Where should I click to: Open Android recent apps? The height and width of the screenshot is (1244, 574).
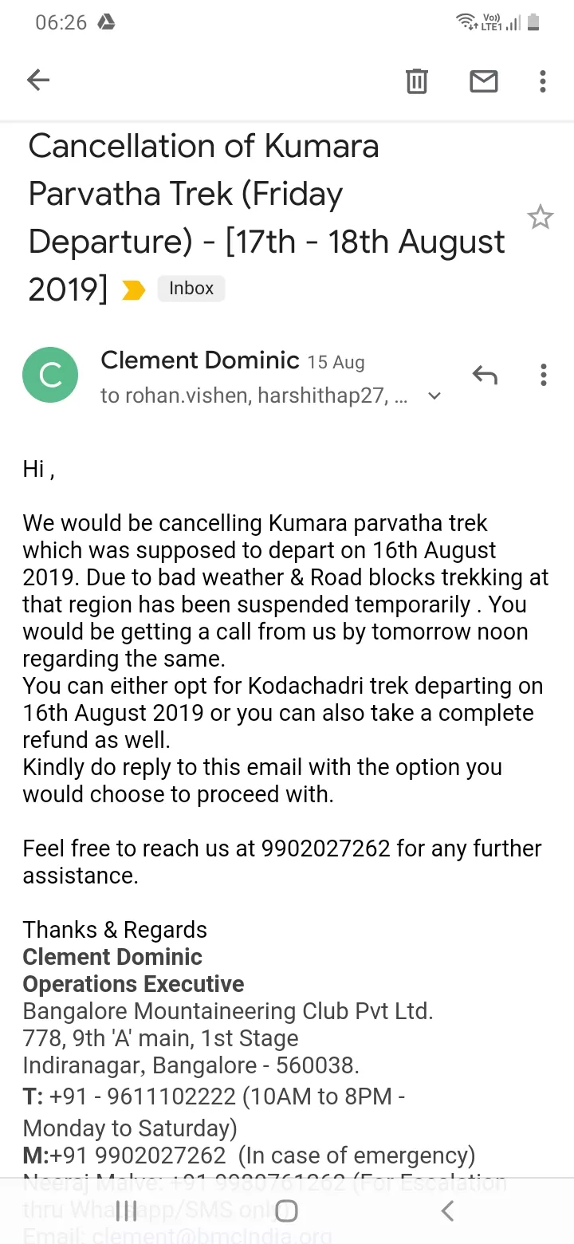point(126,1211)
